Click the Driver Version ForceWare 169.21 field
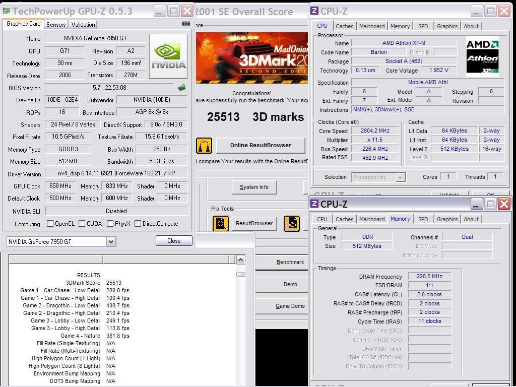516x387 pixels. 116,173
